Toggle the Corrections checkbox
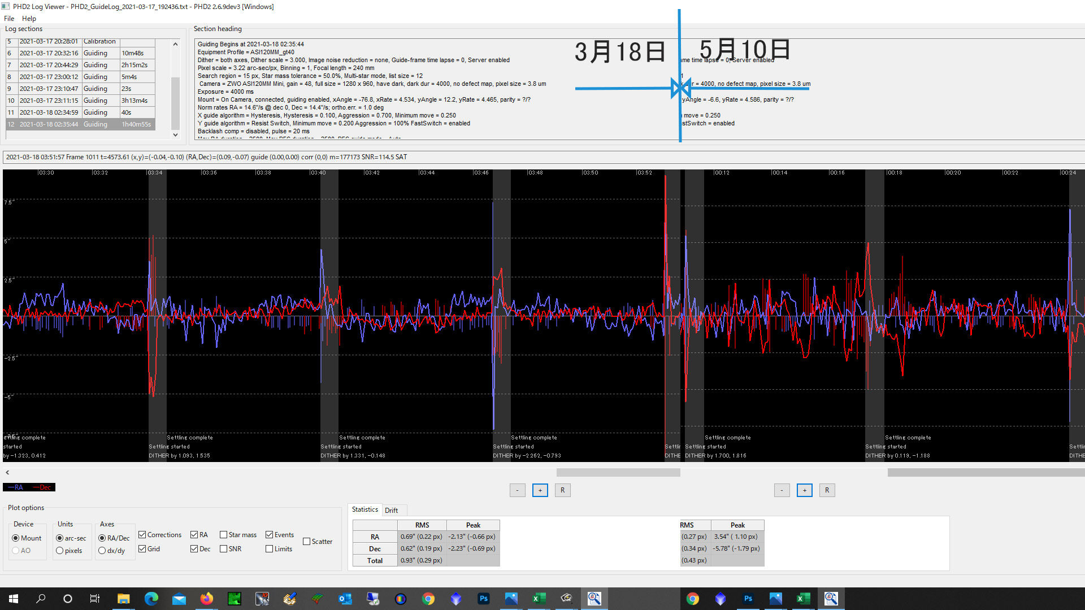The height and width of the screenshot is (610, 1085). pos(142,535)
